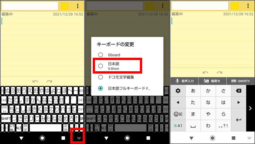This screenshot has width=255, height=144.
Task: Tap undo arrow in the right memo screen
Action: (206, 72)
